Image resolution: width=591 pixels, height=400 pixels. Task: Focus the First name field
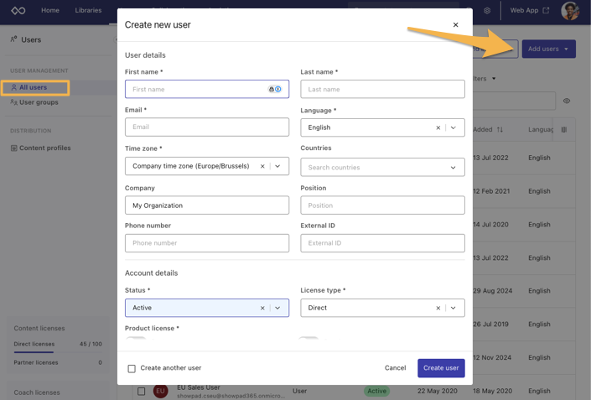207,90
